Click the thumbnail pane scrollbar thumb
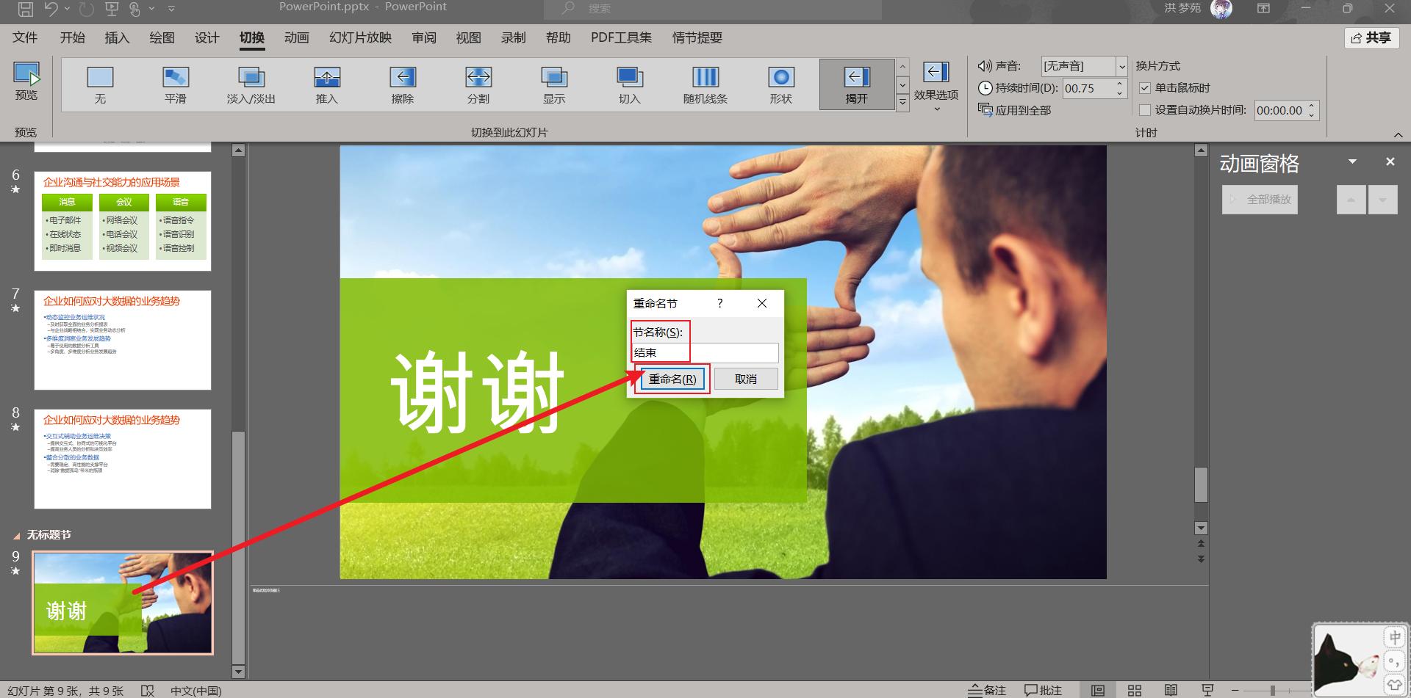The image size is (1411, 698). (238, 547)
